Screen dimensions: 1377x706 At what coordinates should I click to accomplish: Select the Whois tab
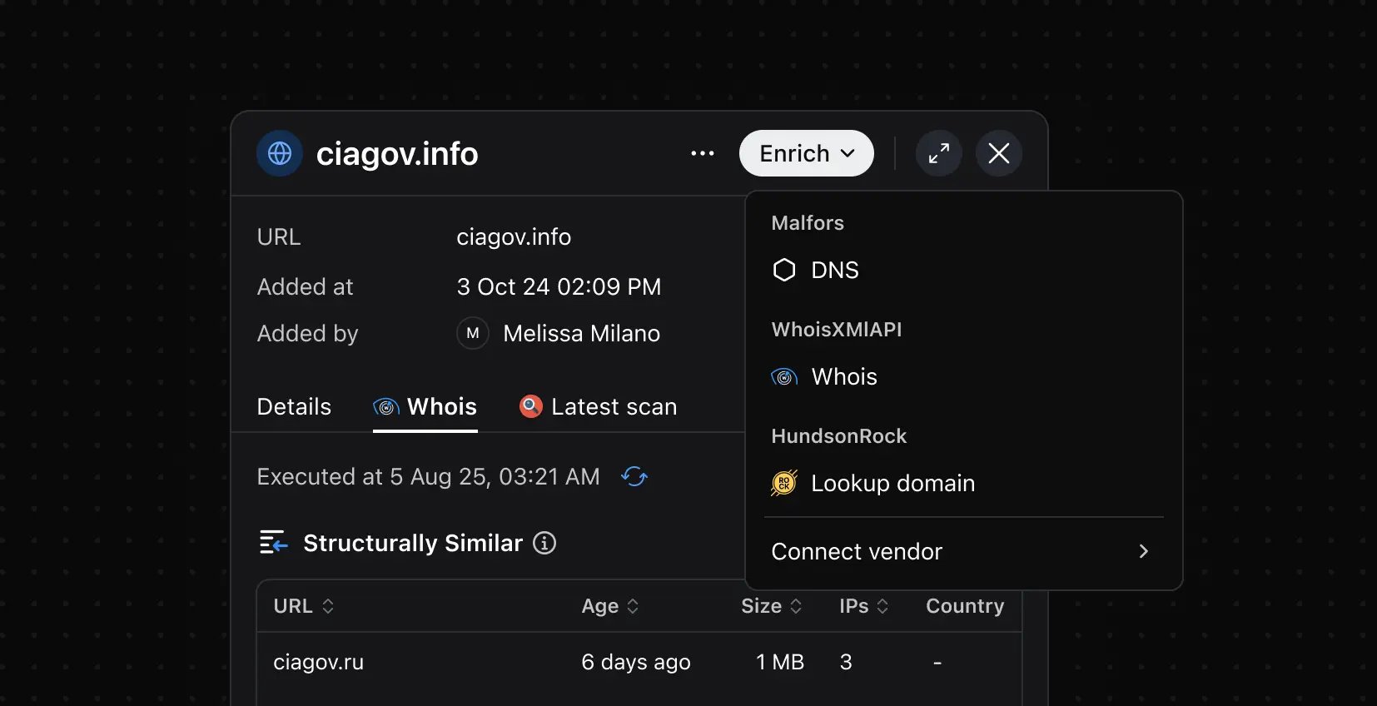pyautogui.click(x=425, y=406)
